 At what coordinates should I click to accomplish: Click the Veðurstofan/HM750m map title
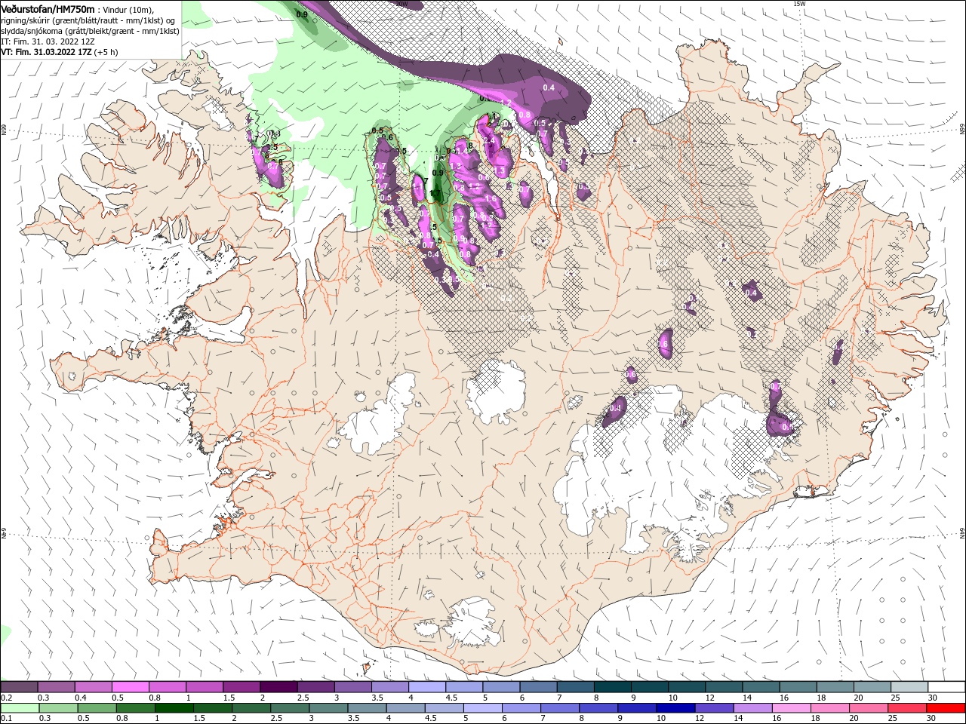point(48,8)
